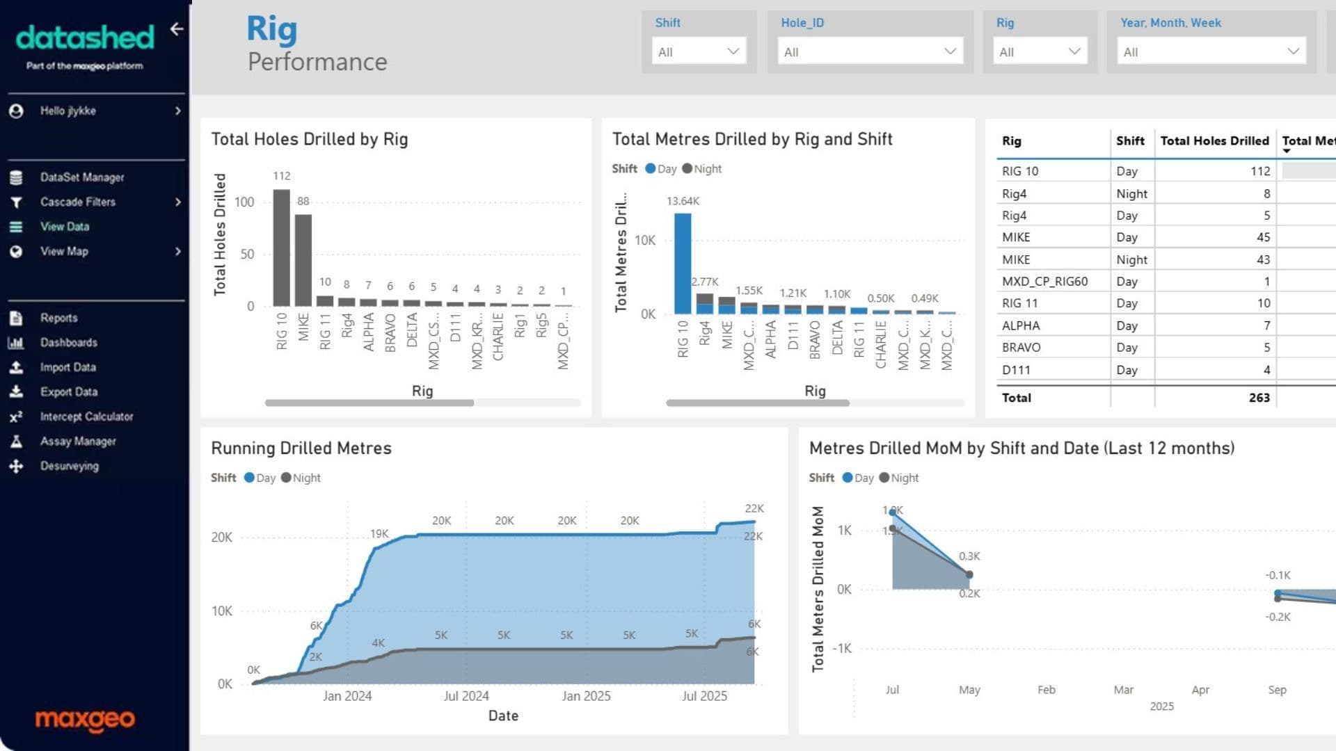Screen dimensions: 1336x751
Task: Click the maxgeo logo
Action: pos(85,719)
